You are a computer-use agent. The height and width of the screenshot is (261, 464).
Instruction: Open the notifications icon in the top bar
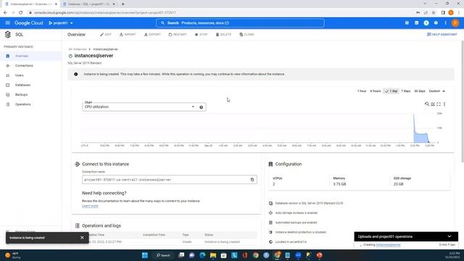(x=426, y=22)
